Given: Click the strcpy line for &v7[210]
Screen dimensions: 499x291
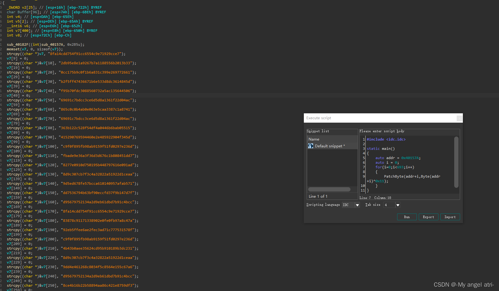Looking at the screenshot, I should pyautogui.click(x=73, y=248).
